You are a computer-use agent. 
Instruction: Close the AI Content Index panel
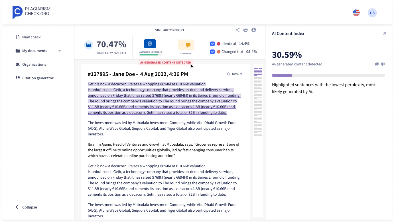pyautogui.click(x=385, y=33)
